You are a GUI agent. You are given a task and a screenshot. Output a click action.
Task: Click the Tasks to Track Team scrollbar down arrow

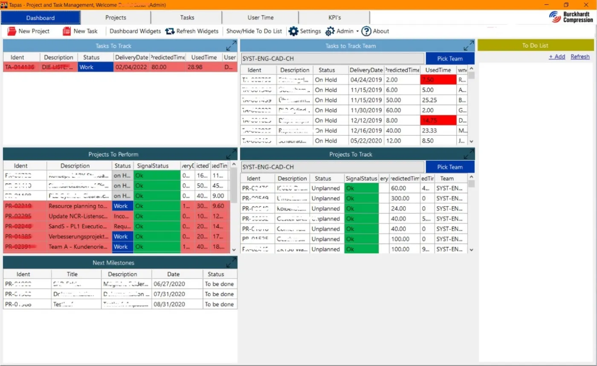(471, 141)
